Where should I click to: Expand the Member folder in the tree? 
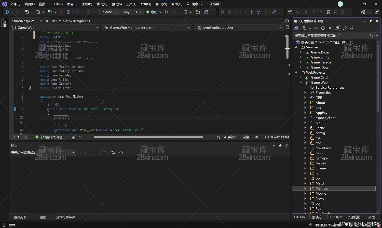(x=305, y=188)
